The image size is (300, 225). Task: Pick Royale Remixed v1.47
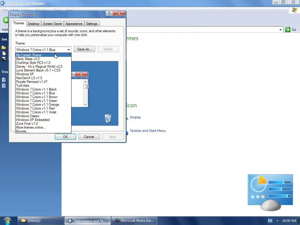click(x=43, y=82)
